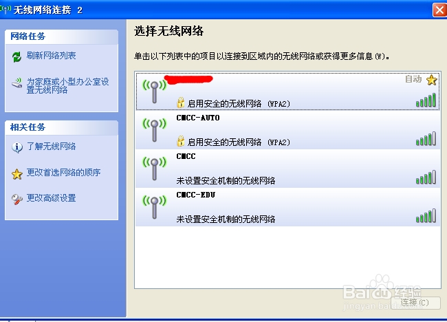Click the info icon beside 了解无线网络
This screenshot has width=447, height=322.
(17, 147)
